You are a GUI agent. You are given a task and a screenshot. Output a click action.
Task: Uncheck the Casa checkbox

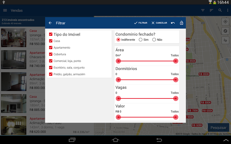pyautogui.click(x=51, y=41)
